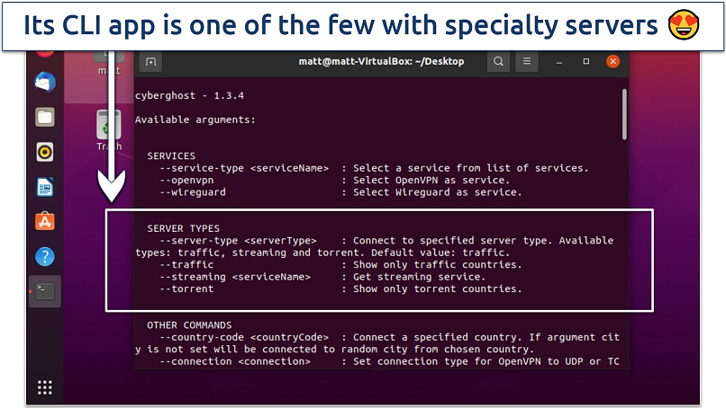Launch Rhythmbox music player
The height and width of the screenshot is (408, 726).
click(x=45, y=151)
